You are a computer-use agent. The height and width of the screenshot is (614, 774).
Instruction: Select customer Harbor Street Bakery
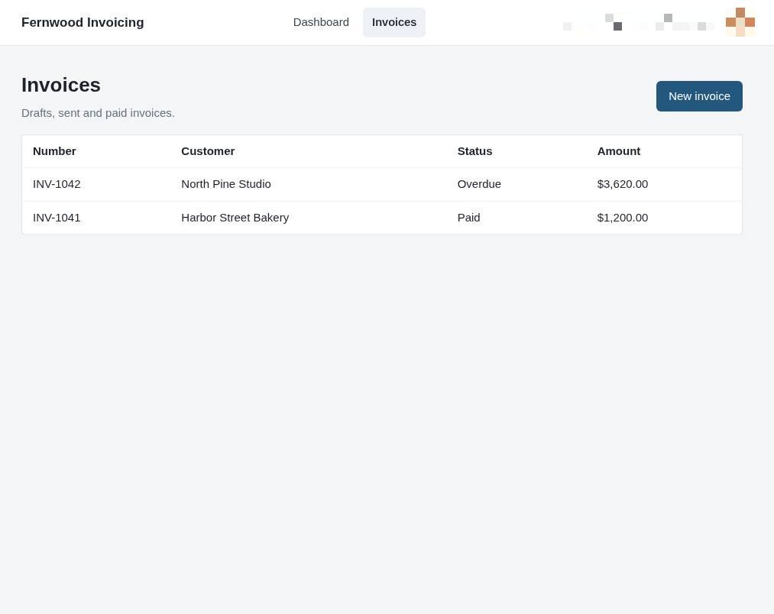[235, 218]
